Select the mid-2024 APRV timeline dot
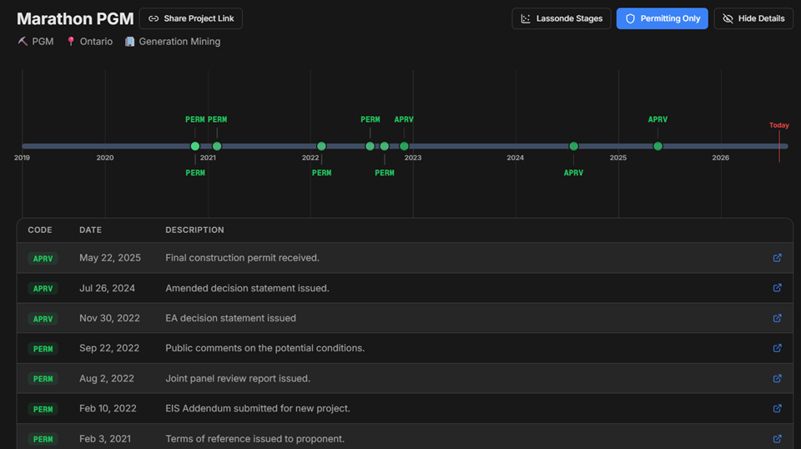The height and width of the screenshot is (449, 801). [x=574, y=146]
